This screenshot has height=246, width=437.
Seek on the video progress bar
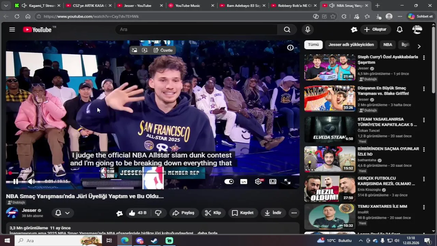click(x=153, y=173)
